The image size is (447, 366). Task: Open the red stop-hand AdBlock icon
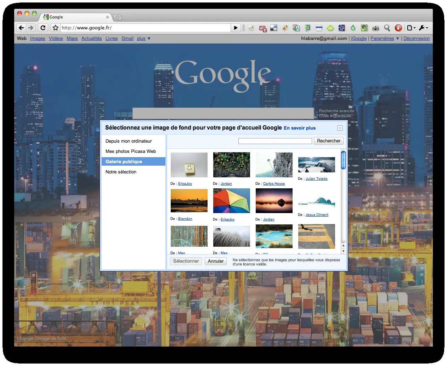pos(398,28)
